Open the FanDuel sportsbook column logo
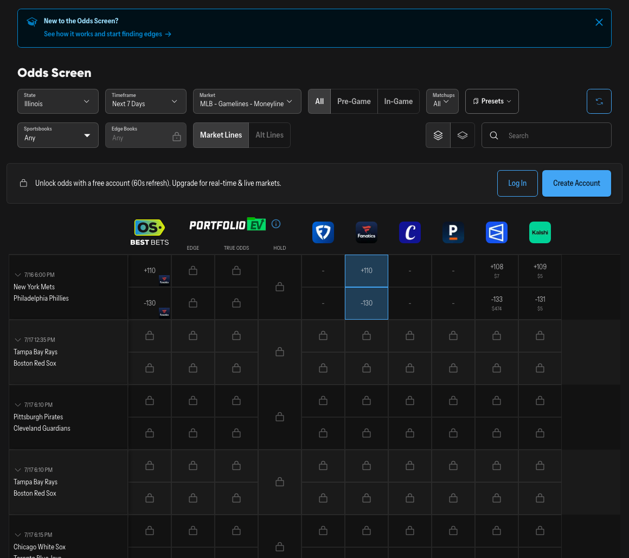This screenshot has height=558, width=629. [x=323, y=232]
